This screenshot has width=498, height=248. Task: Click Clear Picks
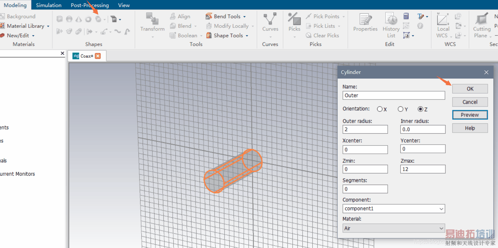322,35
